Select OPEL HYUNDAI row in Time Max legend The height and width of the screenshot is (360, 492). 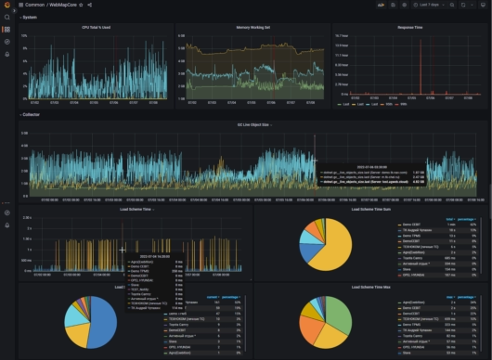437,347
